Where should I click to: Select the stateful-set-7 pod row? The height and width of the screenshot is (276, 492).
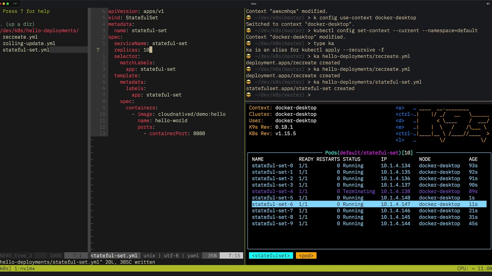(369, 210)
